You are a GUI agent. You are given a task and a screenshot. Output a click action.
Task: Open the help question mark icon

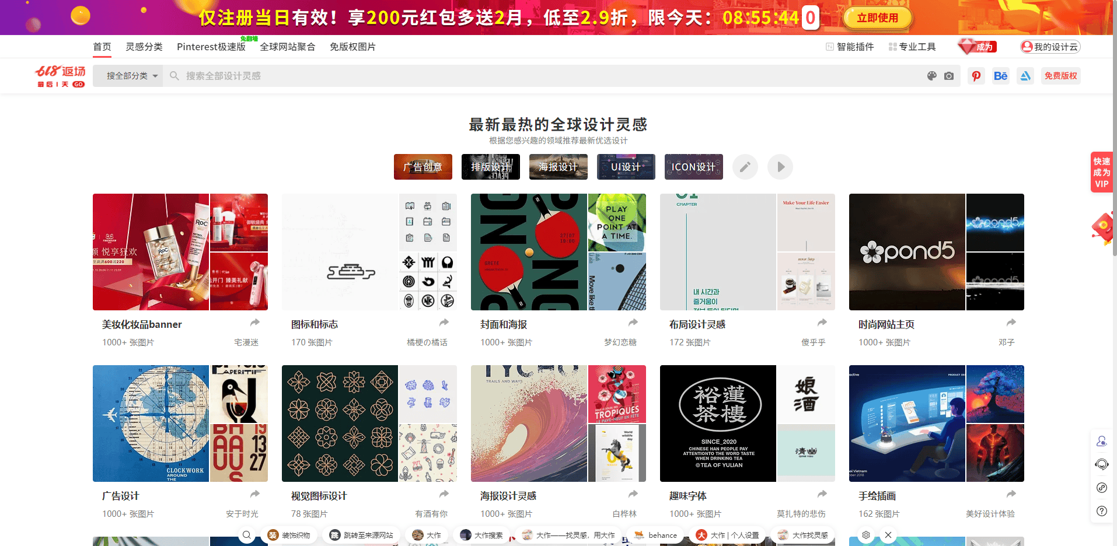(x=1102, y=511)
